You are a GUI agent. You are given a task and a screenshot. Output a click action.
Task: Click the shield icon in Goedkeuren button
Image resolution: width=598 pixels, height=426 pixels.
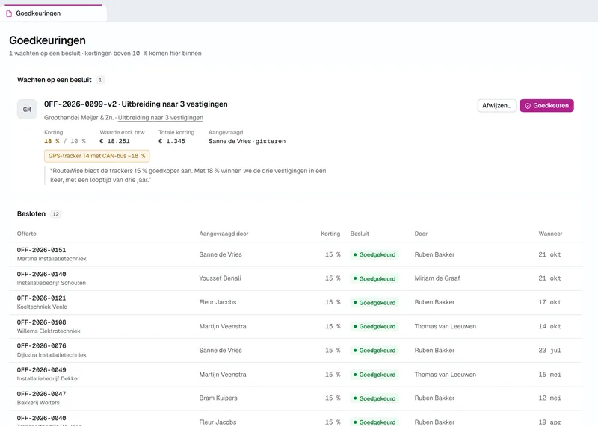point(528,106)
